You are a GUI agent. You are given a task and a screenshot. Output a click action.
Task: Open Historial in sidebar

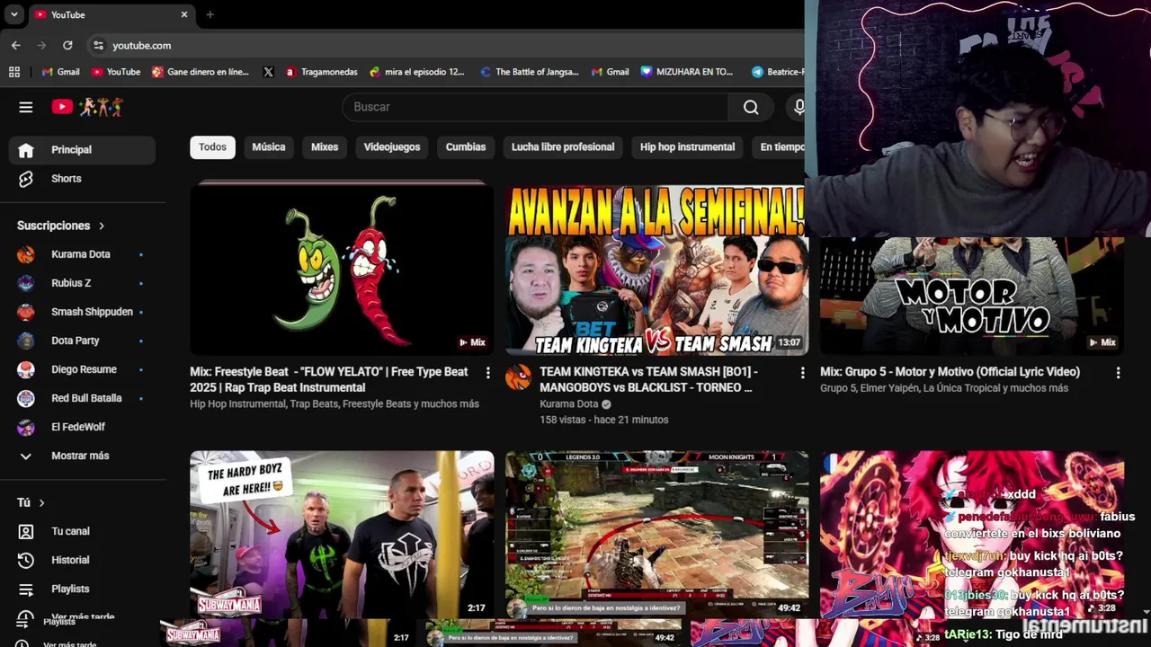[82, 560]
